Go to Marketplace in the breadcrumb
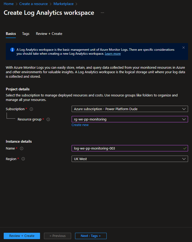The height and width of the screenshot is (242, 192). click(x=63, y=4)
